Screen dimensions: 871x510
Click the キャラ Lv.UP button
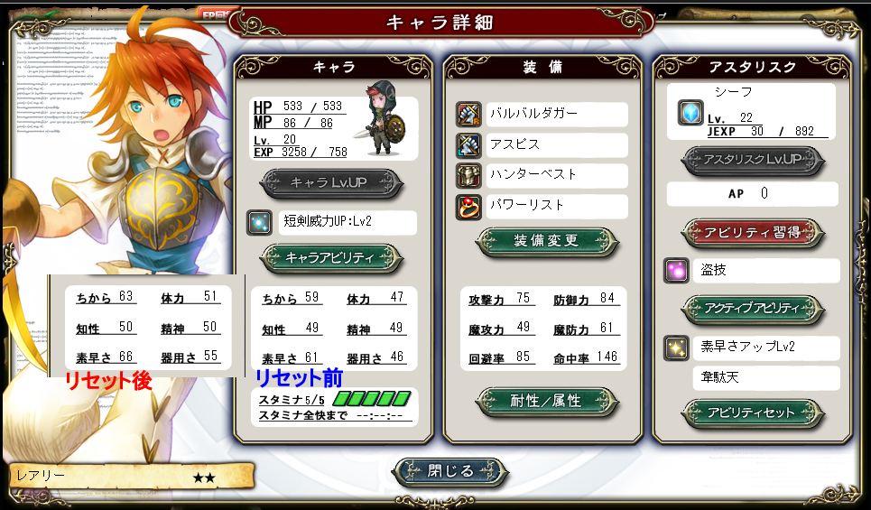point(331,182)
